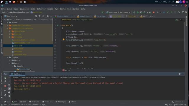Switch to Utility.h editor tab
Screen dimensions: 189x106
click(148, 16)
